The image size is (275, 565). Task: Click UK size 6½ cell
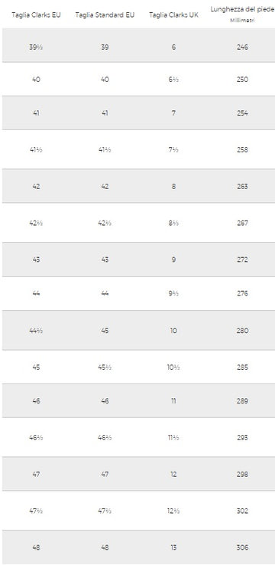pos(173,80)
